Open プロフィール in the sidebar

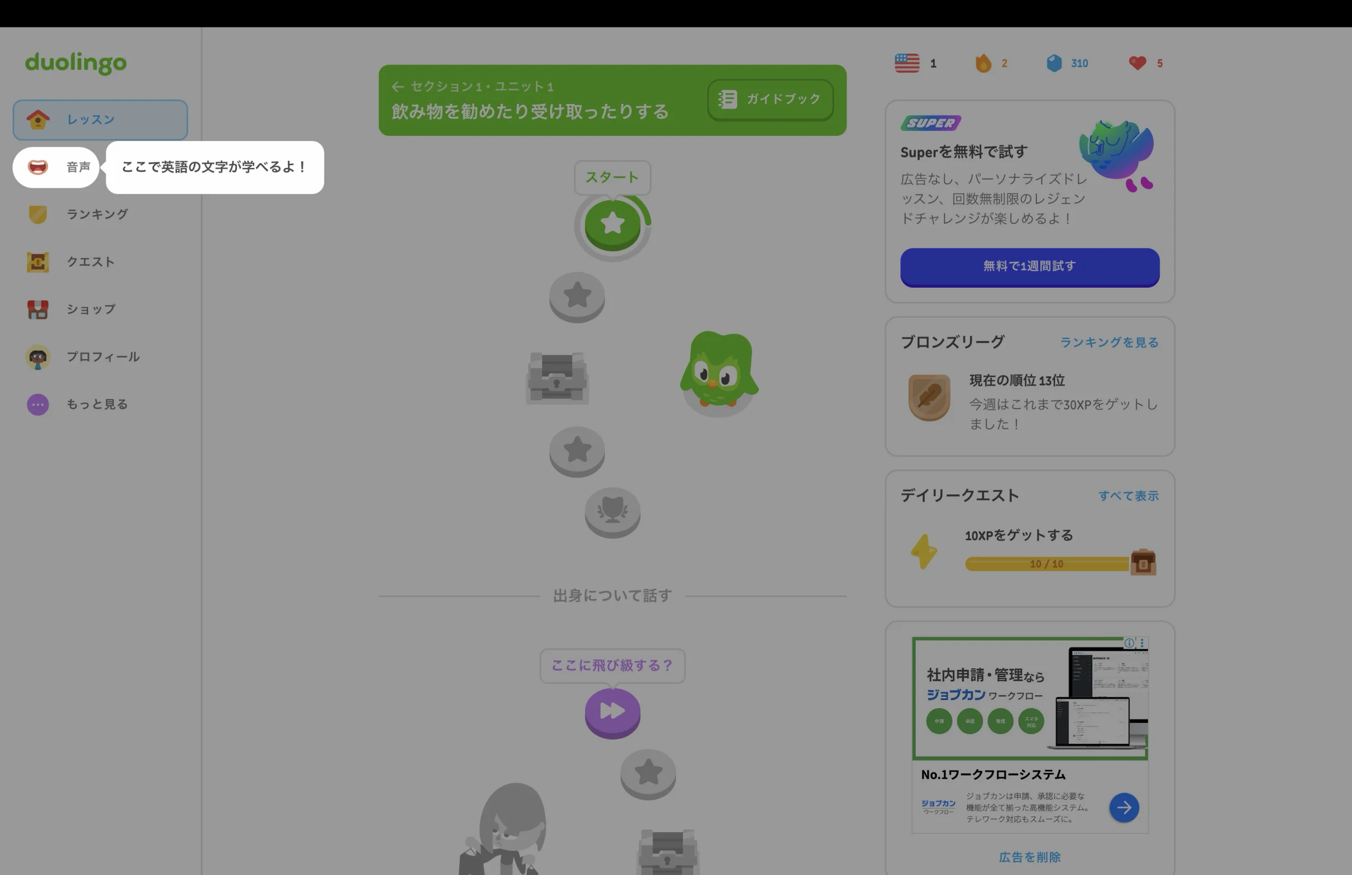100,357
